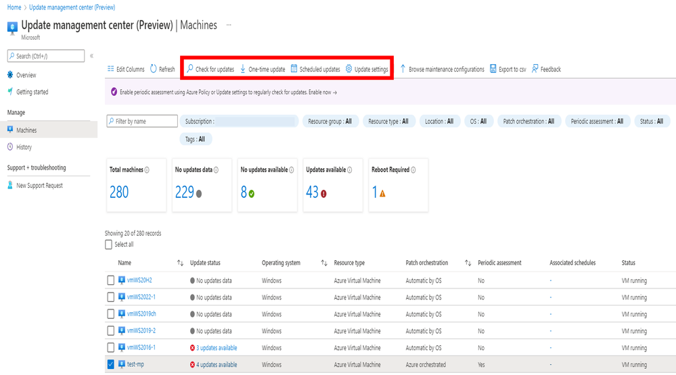Click Enable now link in banner
This screenshot has height=375, width=676.
click(323, 92)
